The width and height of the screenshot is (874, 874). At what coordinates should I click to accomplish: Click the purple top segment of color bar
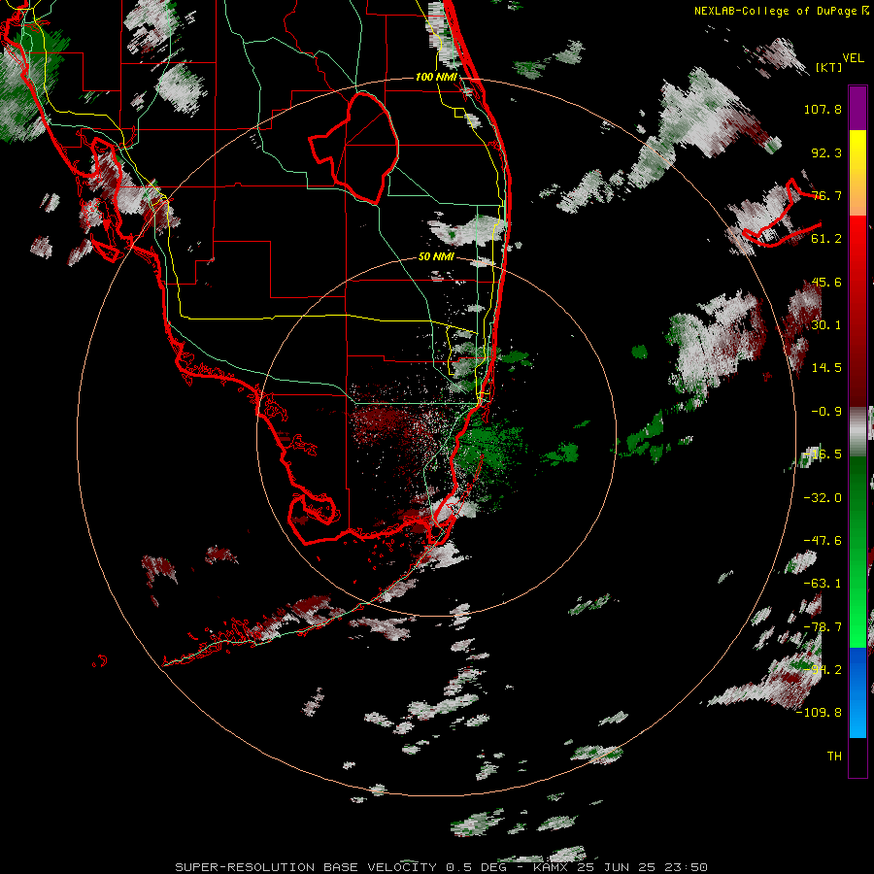(857, 108)
